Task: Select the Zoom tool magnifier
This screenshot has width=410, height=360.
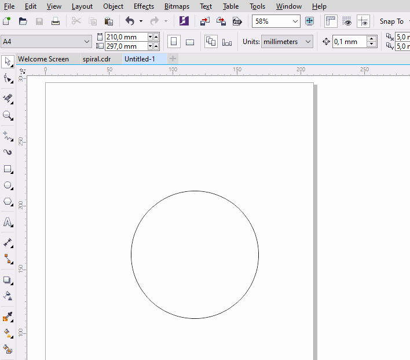Action: (x=8, y=115)
